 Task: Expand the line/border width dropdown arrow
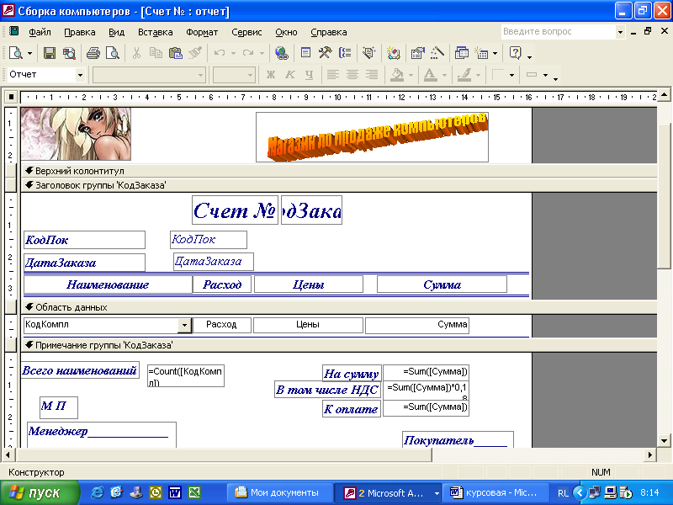(x=511, y=75)
